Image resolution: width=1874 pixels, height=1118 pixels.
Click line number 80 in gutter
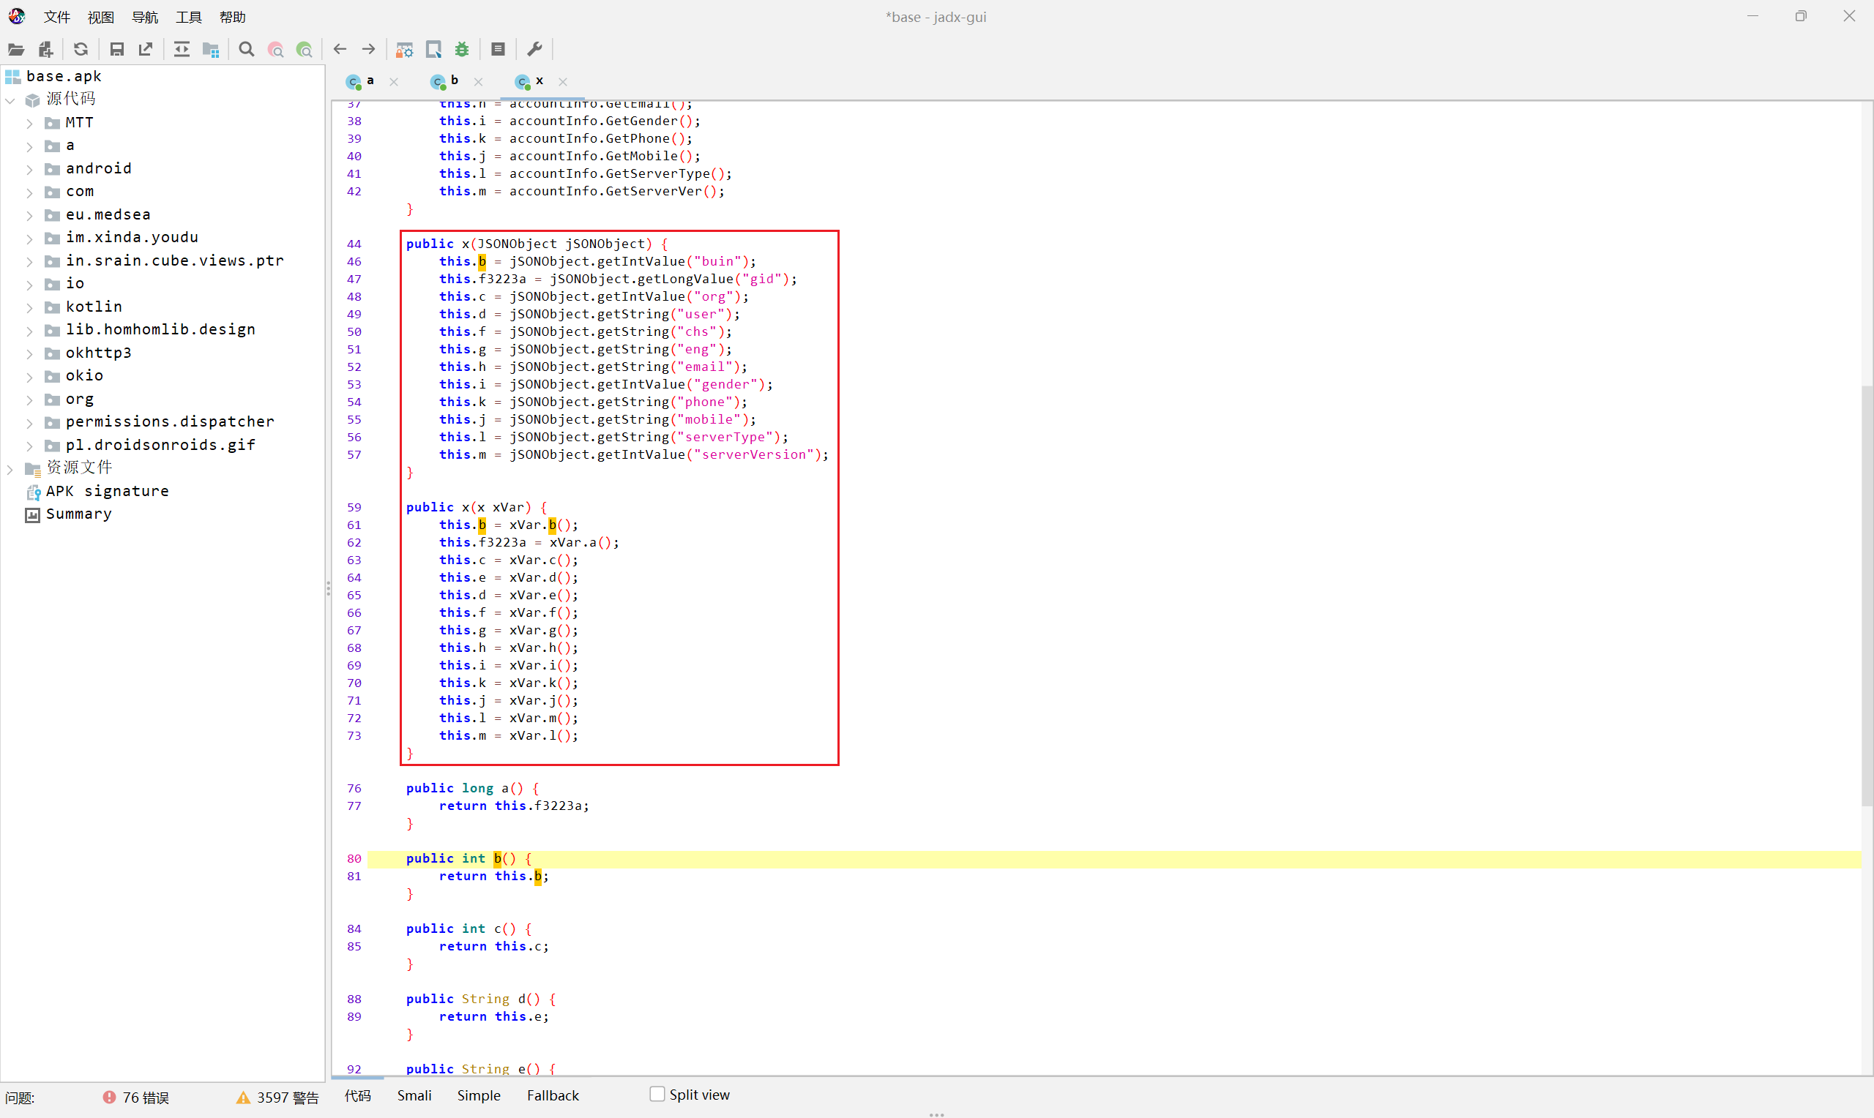tap(354, 859)
